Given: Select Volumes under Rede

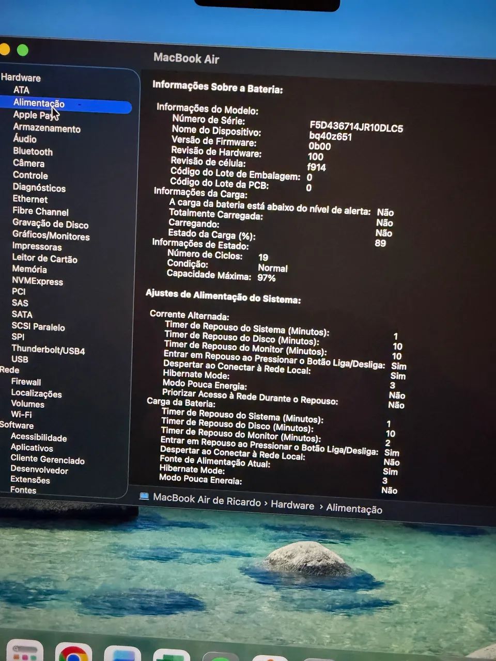Looking at the screenshot, I should (27, 404).
